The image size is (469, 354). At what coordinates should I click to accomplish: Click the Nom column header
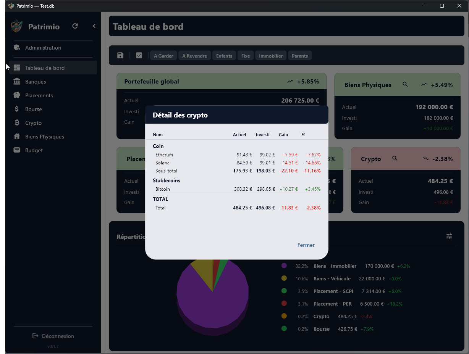pos(158,135)
